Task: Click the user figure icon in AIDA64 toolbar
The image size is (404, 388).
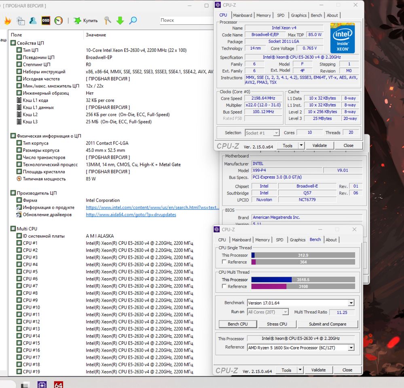Action: tap(33, 20)
